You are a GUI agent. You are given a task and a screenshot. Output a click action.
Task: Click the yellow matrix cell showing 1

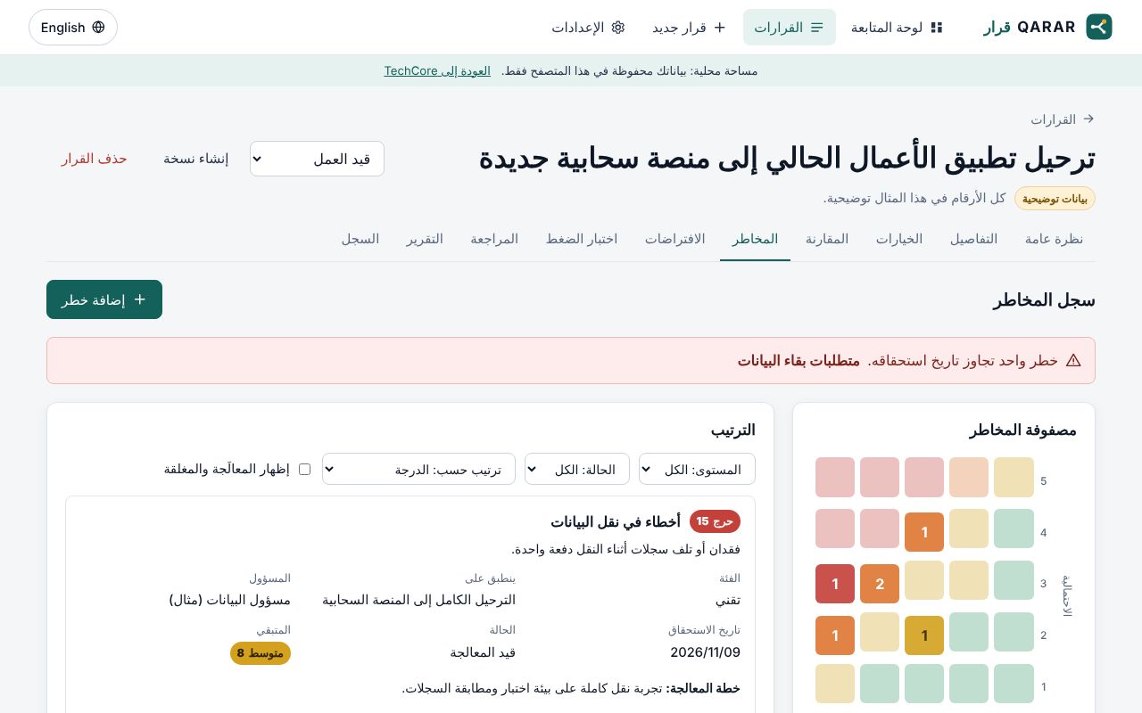tap(924, 635)
